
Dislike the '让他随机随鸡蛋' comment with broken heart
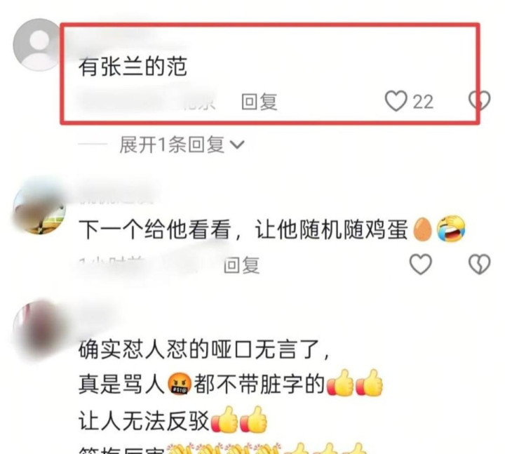pos(479,265)
